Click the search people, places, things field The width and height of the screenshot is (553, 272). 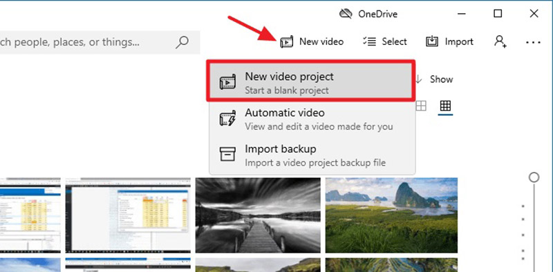pyautogui.click(x=100, y=42)
